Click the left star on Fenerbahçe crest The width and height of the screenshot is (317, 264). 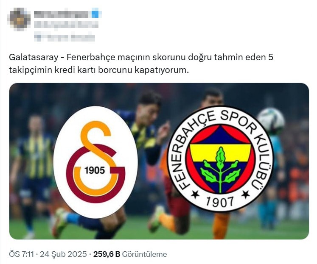click(x=195, y=194)
